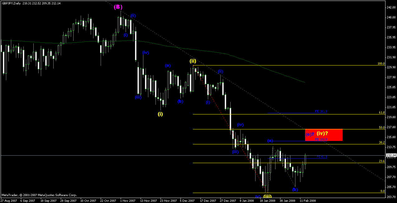Screen dimensions: 397x203
Task: Click 223.85 on the price scale
Action: (x=391, y=97)
